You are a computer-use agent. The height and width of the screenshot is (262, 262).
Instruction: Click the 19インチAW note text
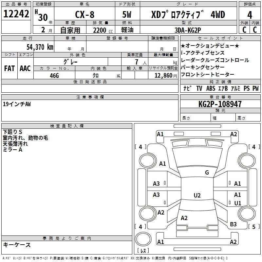click(x=17, y=104)
